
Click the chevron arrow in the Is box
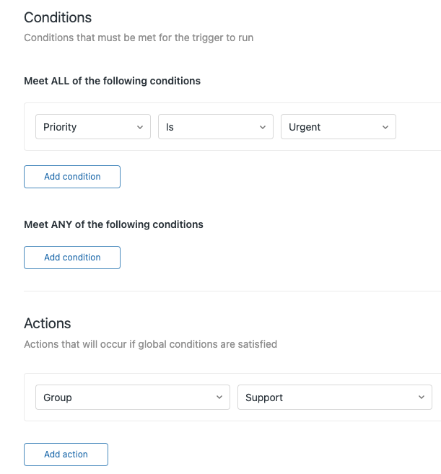263,127
